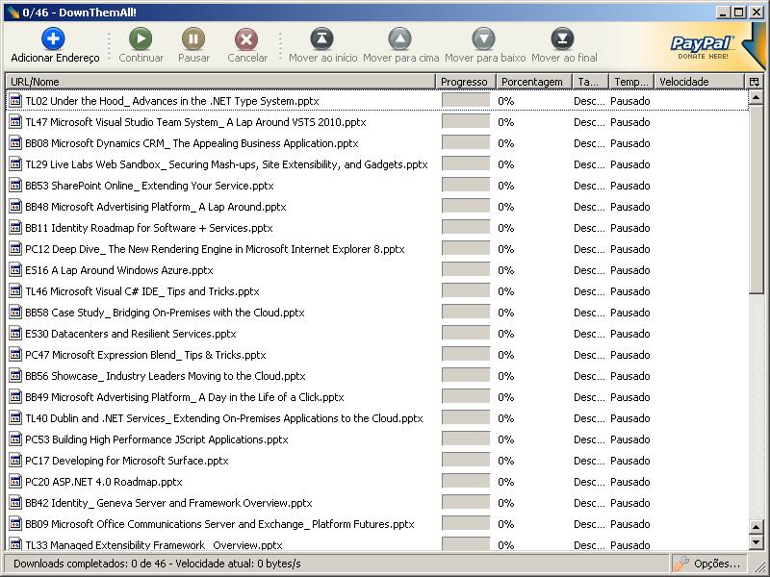This screenshot has height=577, width=770.
Task: Click the progress bar of BB11 row
Action: coord(466,227)
